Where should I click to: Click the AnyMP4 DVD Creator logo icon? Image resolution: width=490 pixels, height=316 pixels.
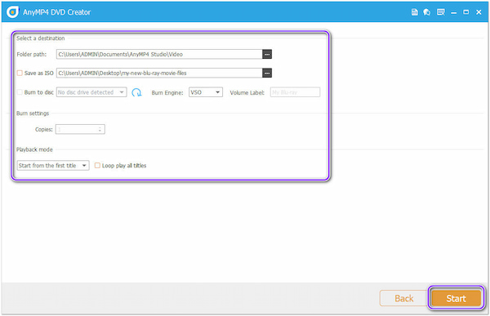click(x=12, y=12)
